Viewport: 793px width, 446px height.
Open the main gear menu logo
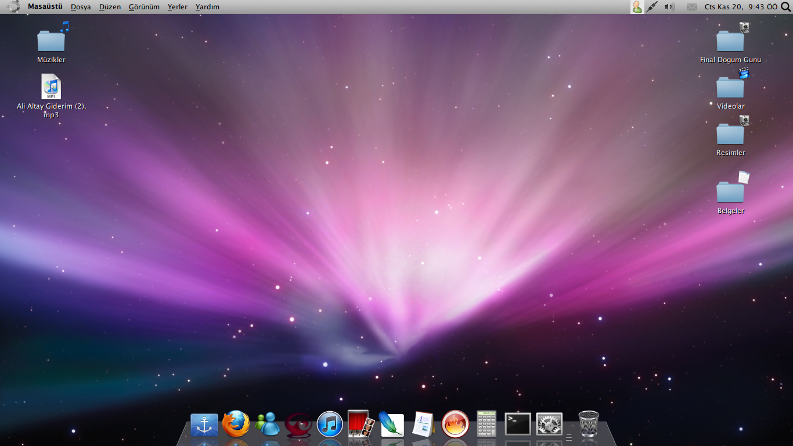[14, 7]
